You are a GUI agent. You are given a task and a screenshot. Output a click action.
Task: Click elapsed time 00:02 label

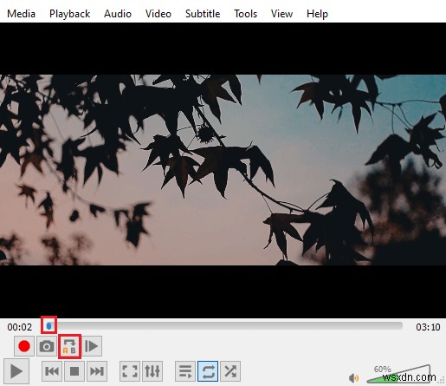pyautogui.click(x=20, y=327)
